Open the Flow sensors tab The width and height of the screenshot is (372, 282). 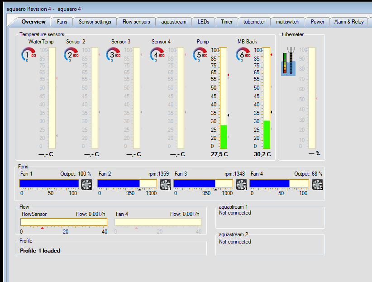[x=136, y=22]
